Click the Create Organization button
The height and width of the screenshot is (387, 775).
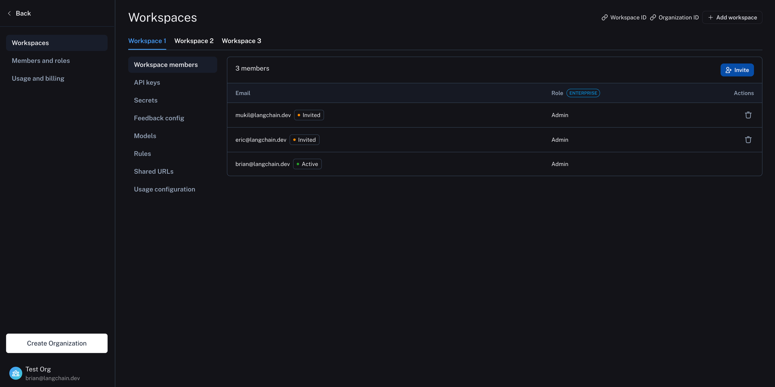pos(57,343)
